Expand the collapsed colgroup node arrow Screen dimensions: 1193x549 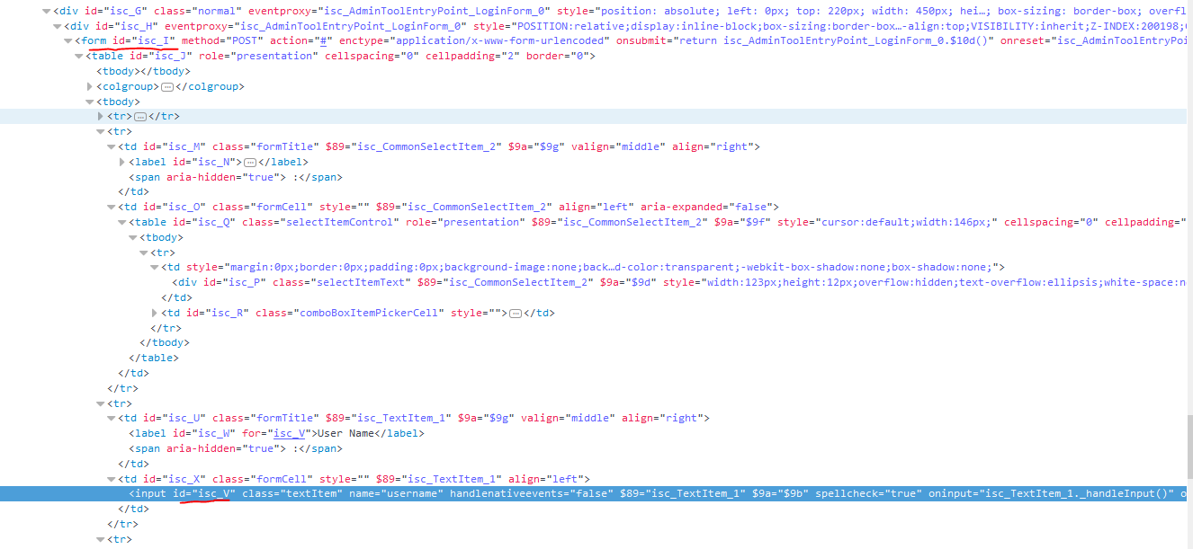point(90,87)
